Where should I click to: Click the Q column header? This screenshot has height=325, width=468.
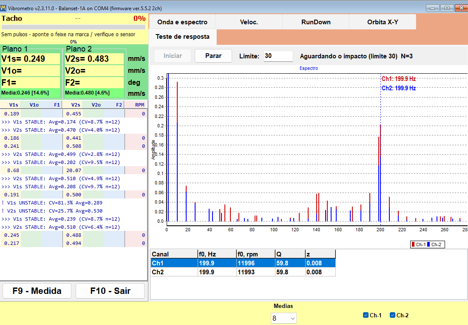290,254
